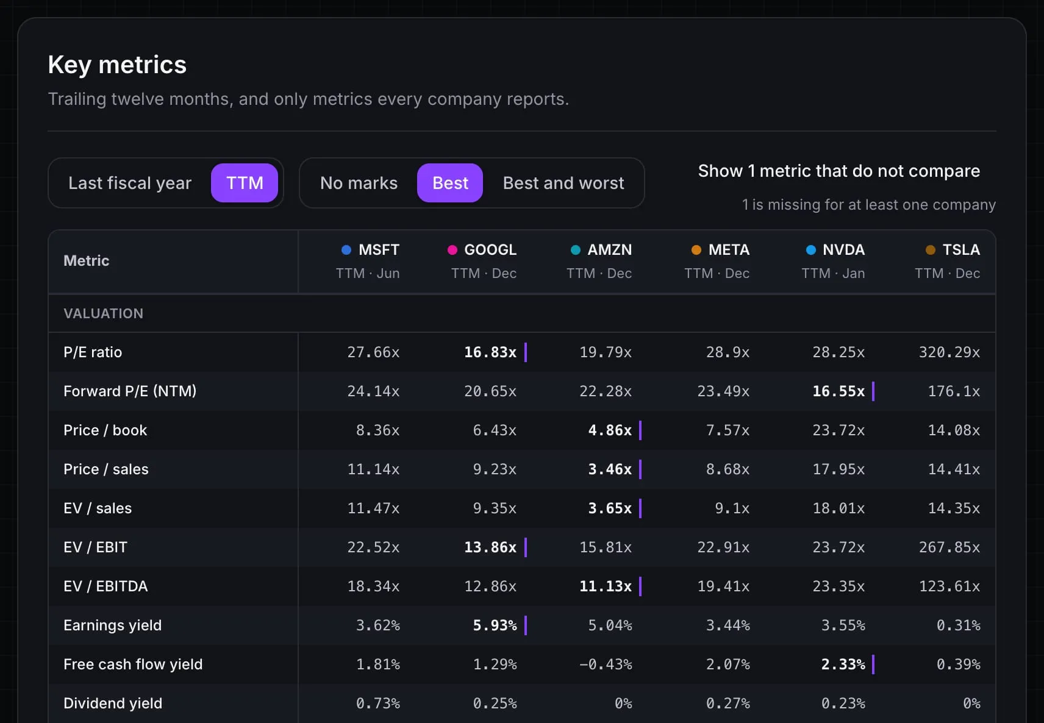Click the AMZN teal color dot
This screenshot has height=723, width=1044.
[575, 250]
